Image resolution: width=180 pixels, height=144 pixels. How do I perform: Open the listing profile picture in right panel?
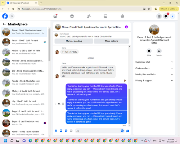click(154, 30)
